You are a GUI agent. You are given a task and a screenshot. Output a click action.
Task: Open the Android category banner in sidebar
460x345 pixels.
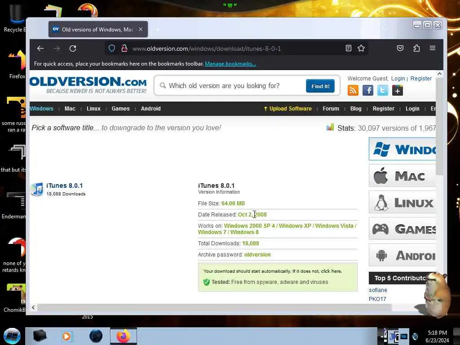(402, 255)
